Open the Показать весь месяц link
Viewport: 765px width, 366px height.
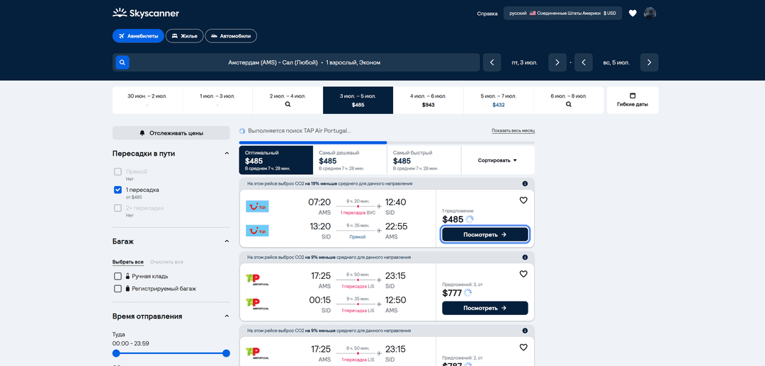click(514, 131)
